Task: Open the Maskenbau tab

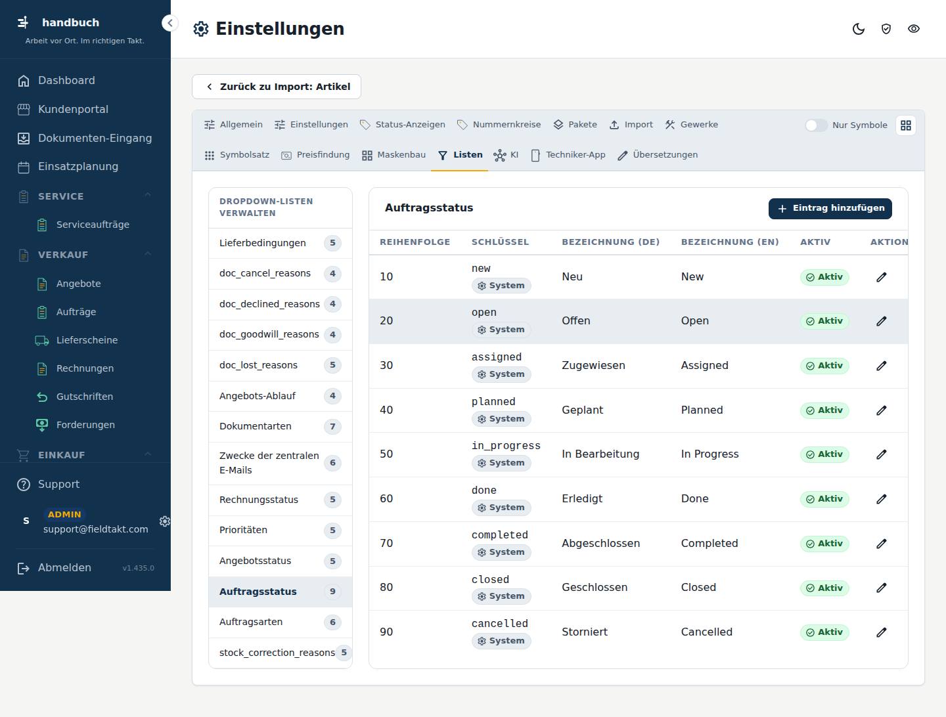Action: (x=394, y=155)
